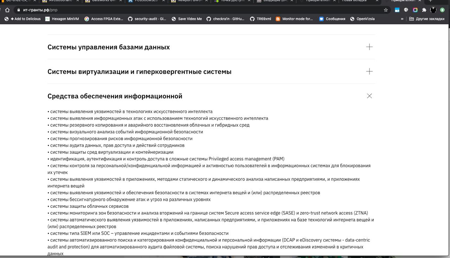450x258 pixels.
Task: Open the security-audit GitHub bookmark
Action: (x=147, y=19)
